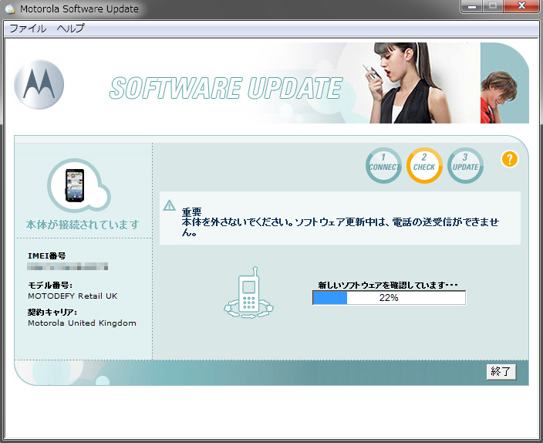Click the step 1 CONNECT circle

point(383,166)
